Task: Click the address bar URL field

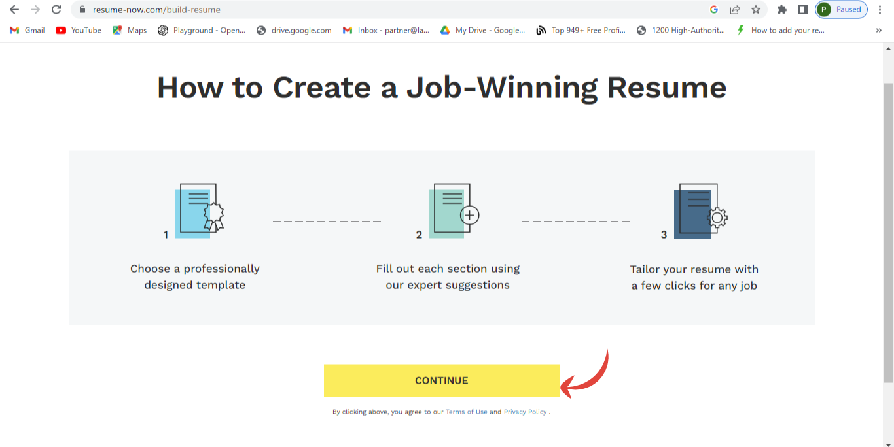Action: (393, 10)
